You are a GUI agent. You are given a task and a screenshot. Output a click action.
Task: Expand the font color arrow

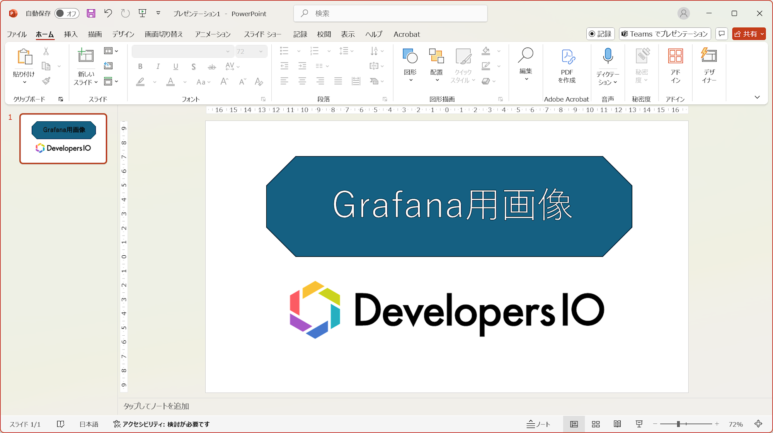(185, 82)
